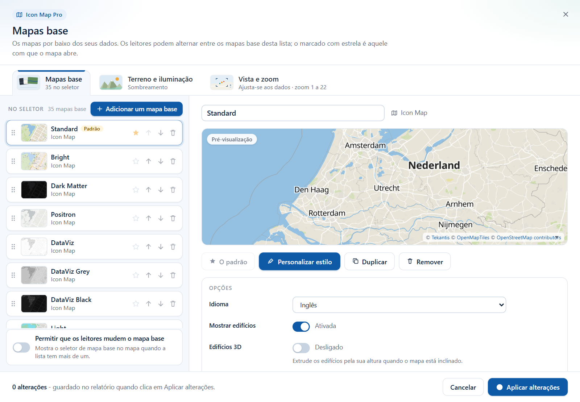Select the DataViz Black row label
Image resolution: width=580 pixels, height=402 pixels.
[71, 300]
